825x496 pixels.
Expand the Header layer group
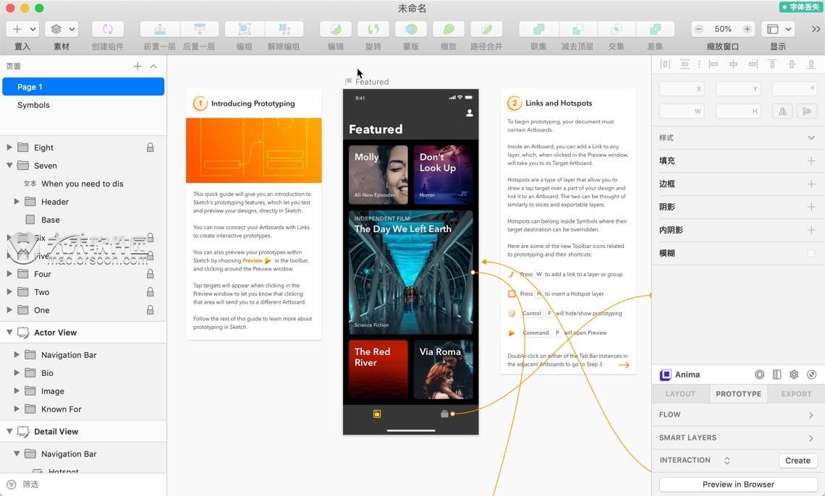[17, 202]
